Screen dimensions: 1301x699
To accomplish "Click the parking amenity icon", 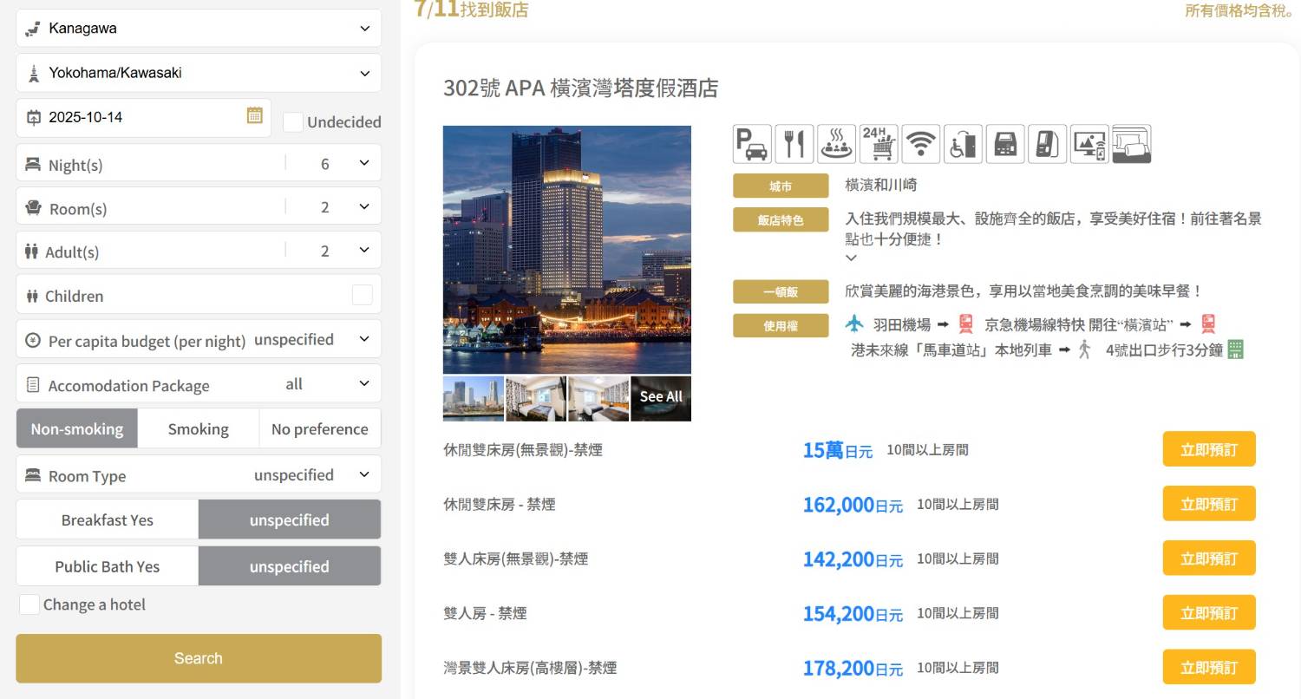I will [x=751, y=144].
